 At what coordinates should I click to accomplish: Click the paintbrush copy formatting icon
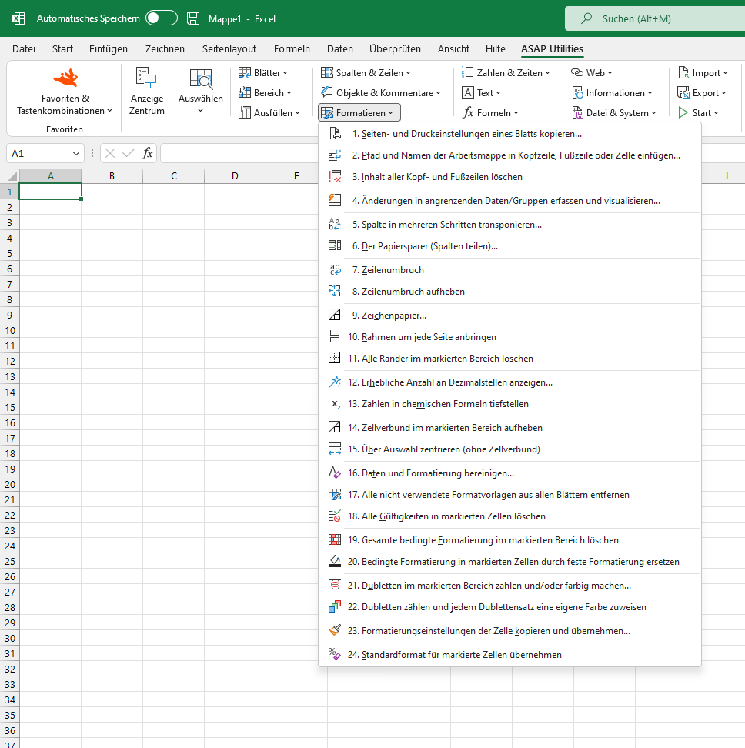[x=335, y=630]
